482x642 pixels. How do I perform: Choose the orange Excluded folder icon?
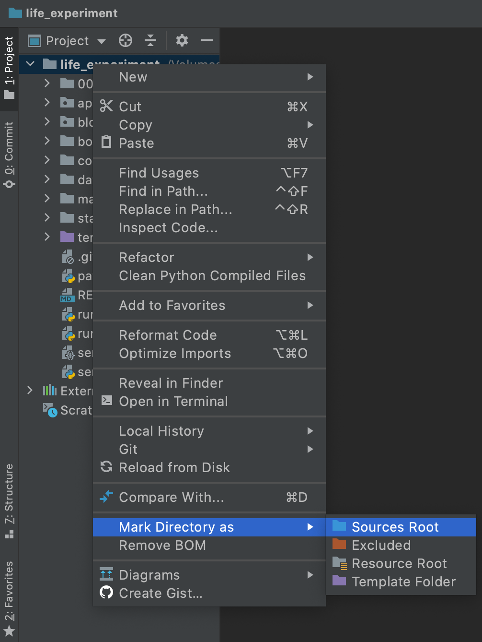pyautogui.click(x=339, y=544)
